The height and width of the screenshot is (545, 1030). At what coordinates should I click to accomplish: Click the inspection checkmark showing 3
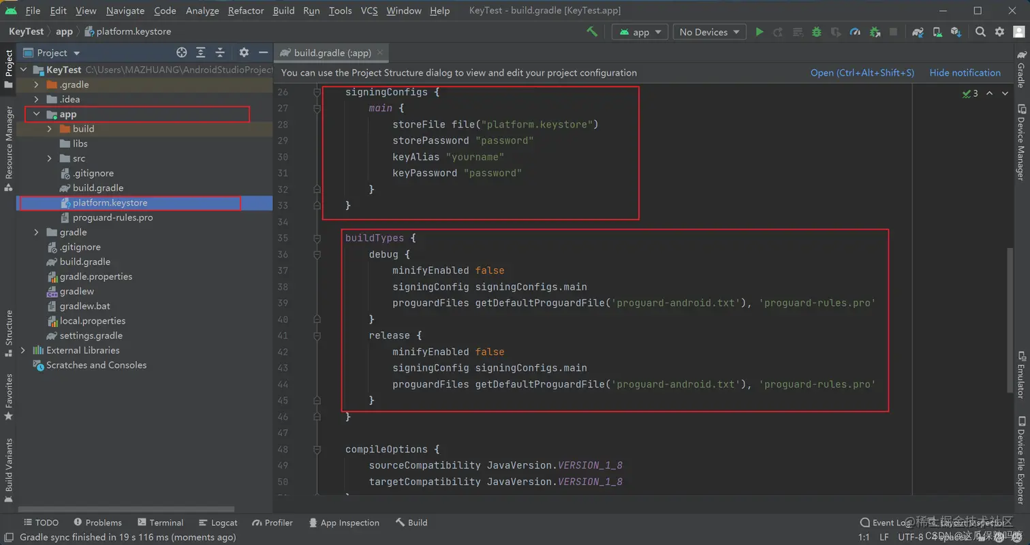(x=970, y=93)
